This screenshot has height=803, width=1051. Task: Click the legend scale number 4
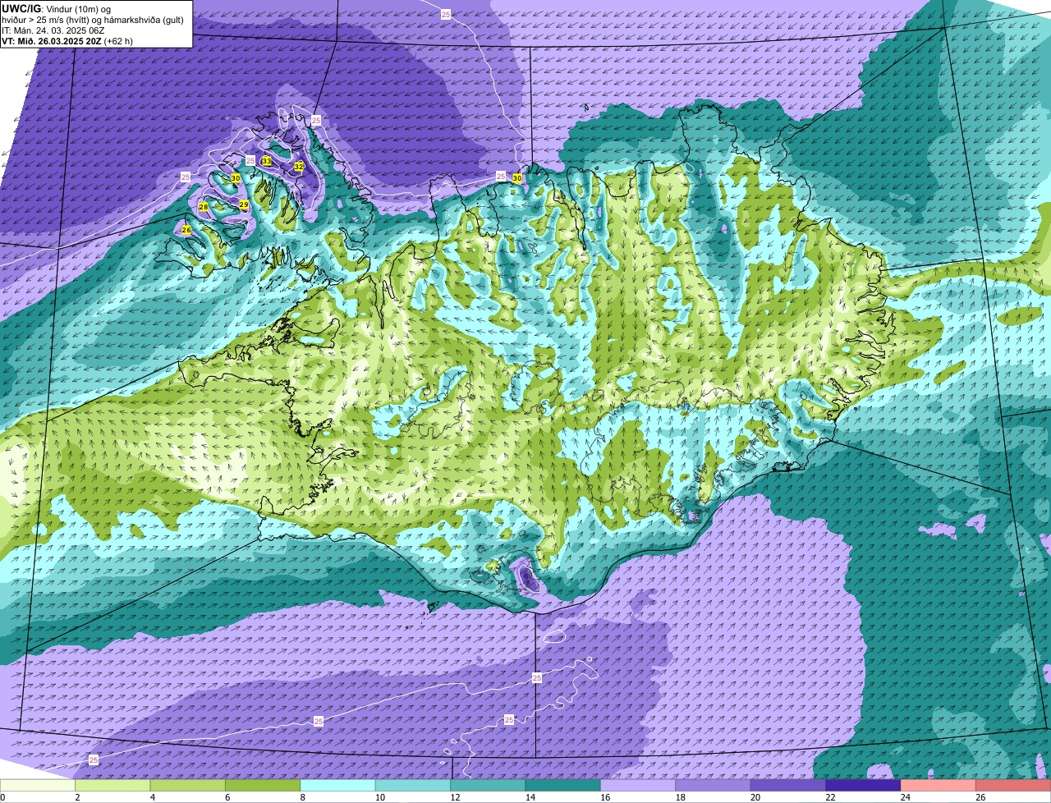[151, 797]
